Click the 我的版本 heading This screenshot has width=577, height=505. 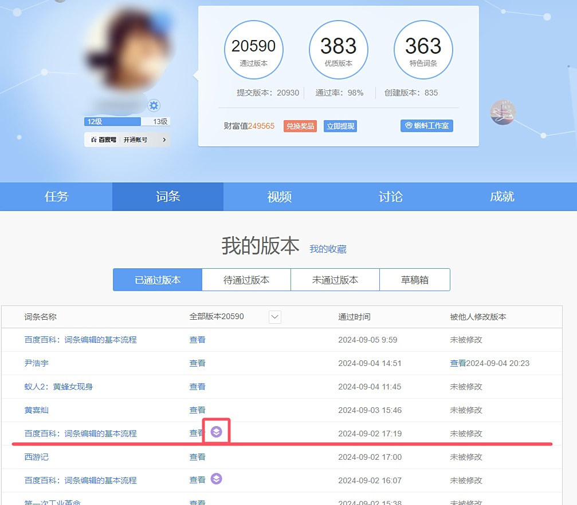coord(260,246)
